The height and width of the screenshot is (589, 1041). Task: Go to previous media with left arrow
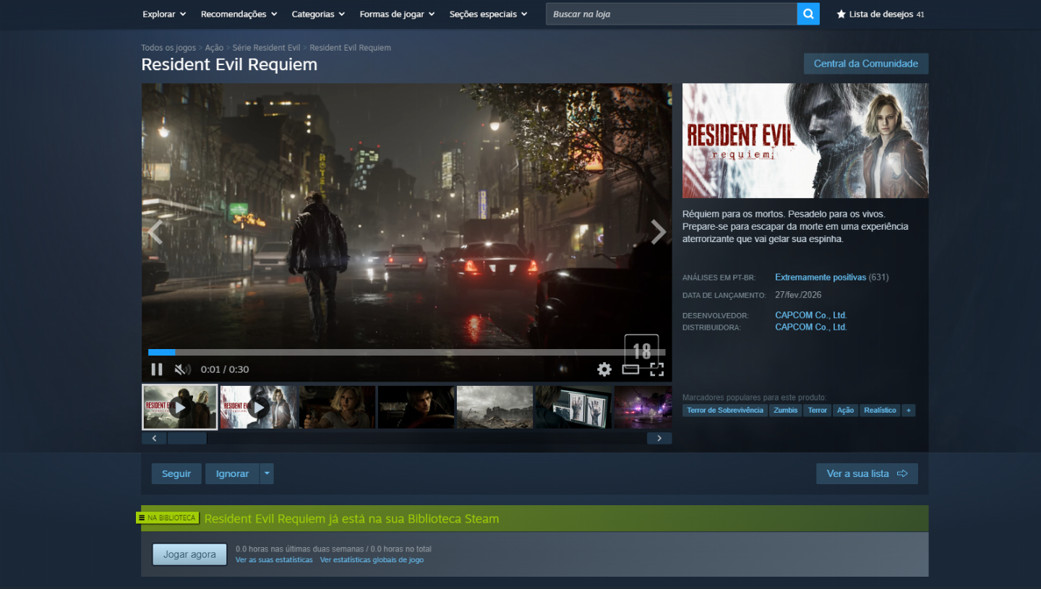coord(155,233)
